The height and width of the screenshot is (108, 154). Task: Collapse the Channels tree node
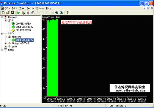(2, 17)
